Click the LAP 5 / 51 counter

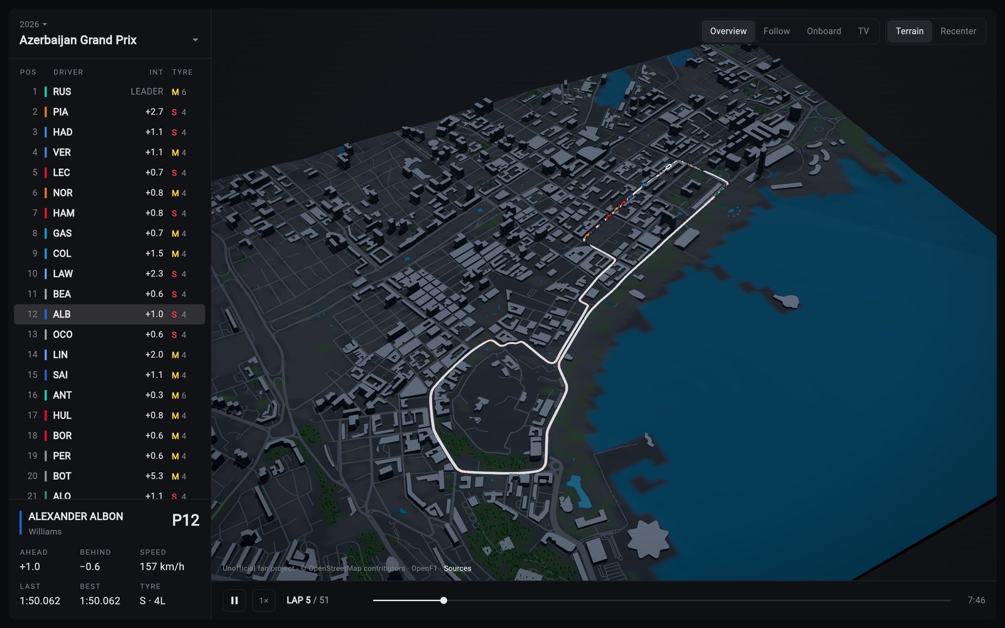[x=308, y=600]
